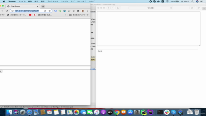This screenshot has width=206, height=116.
Task: Click the input source A icon
Action: coord(163,1)
